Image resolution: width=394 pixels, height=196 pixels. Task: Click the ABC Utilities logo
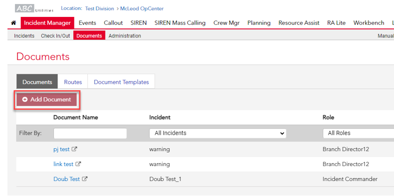pyautogui.click(x=34, y=8)
